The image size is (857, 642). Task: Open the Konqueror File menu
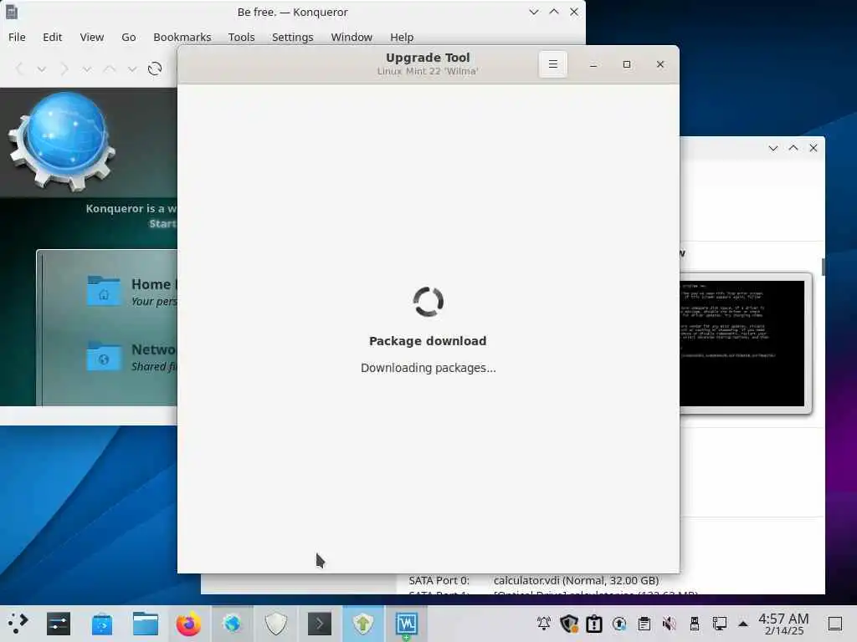(x=17, y=37)
